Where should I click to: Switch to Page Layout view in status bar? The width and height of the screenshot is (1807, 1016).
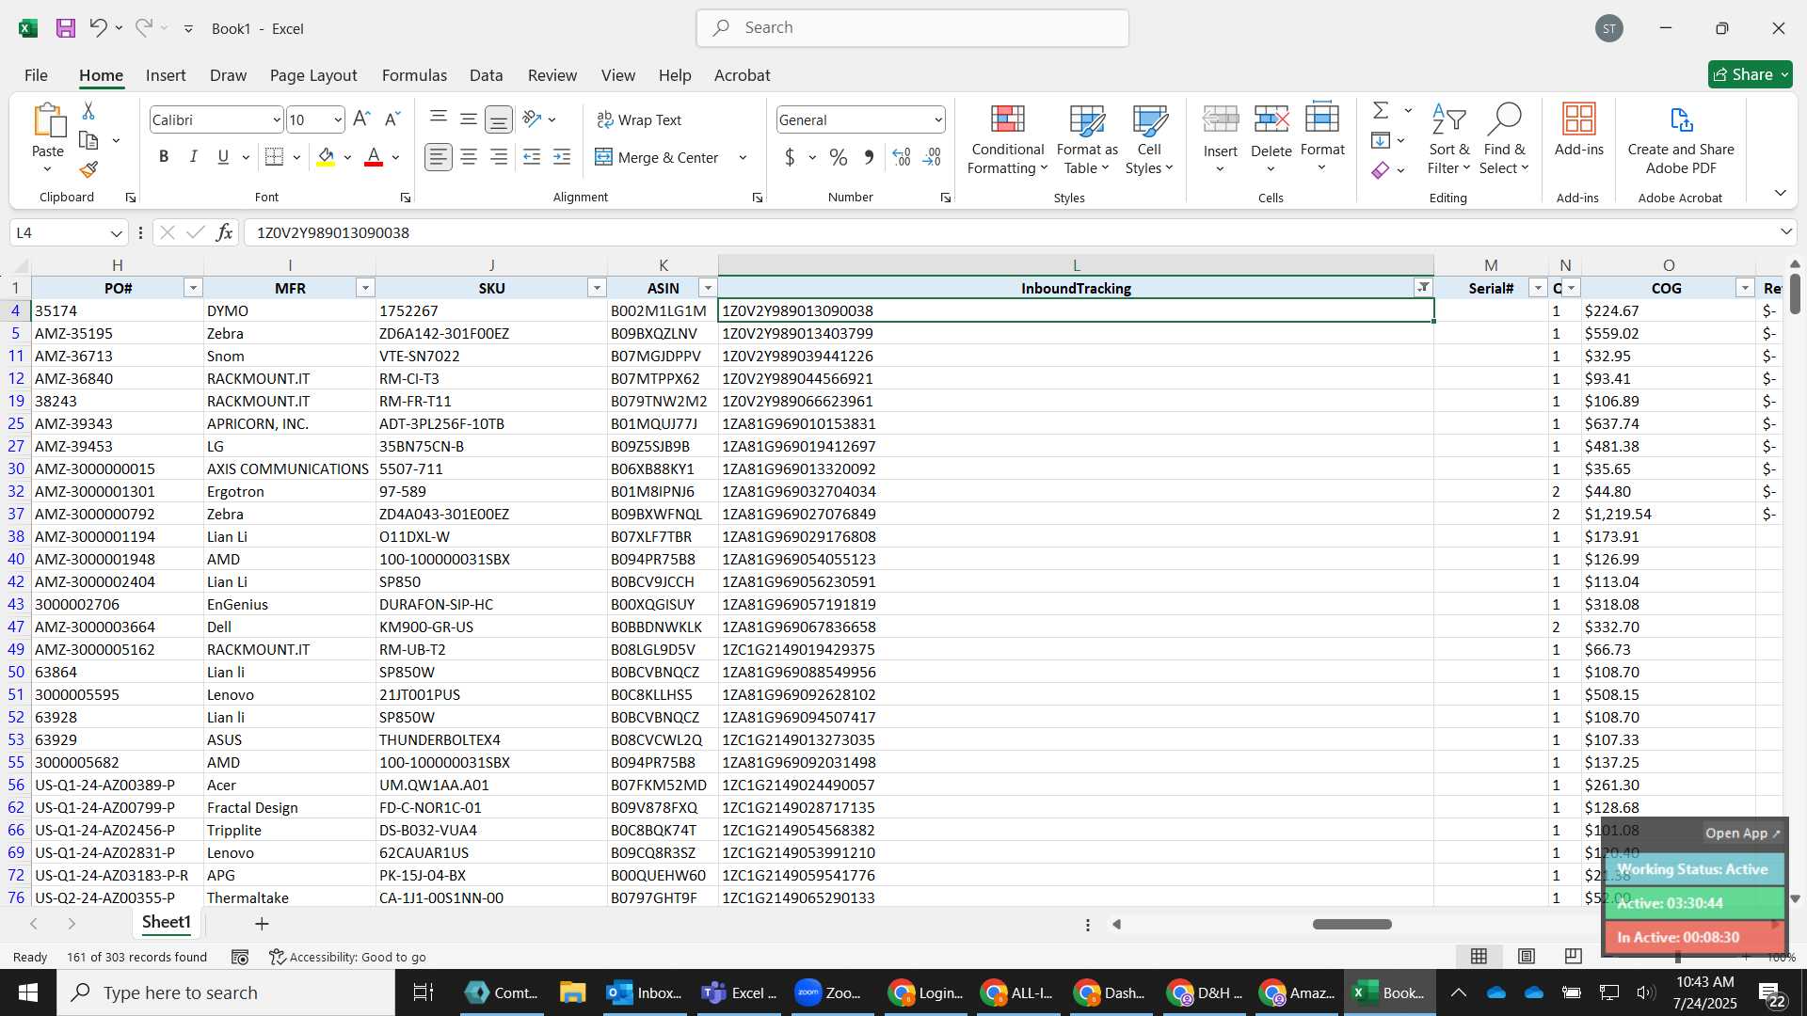(1526, 957)
